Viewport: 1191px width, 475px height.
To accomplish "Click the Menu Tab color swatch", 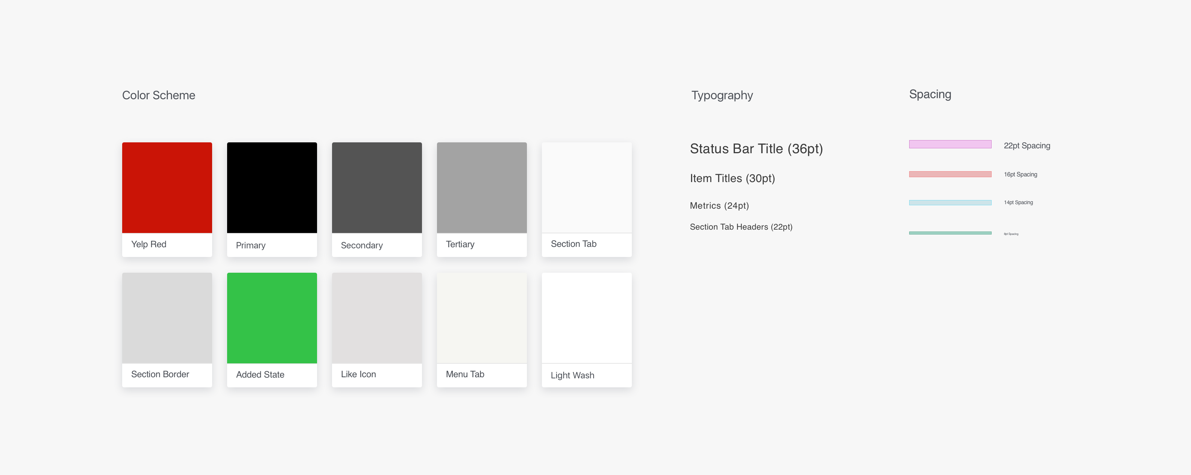I will click(x=482, y=318).
